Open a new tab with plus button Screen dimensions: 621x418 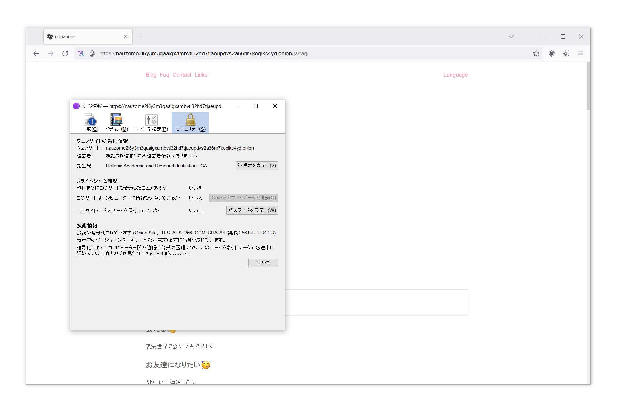(141, 37)
